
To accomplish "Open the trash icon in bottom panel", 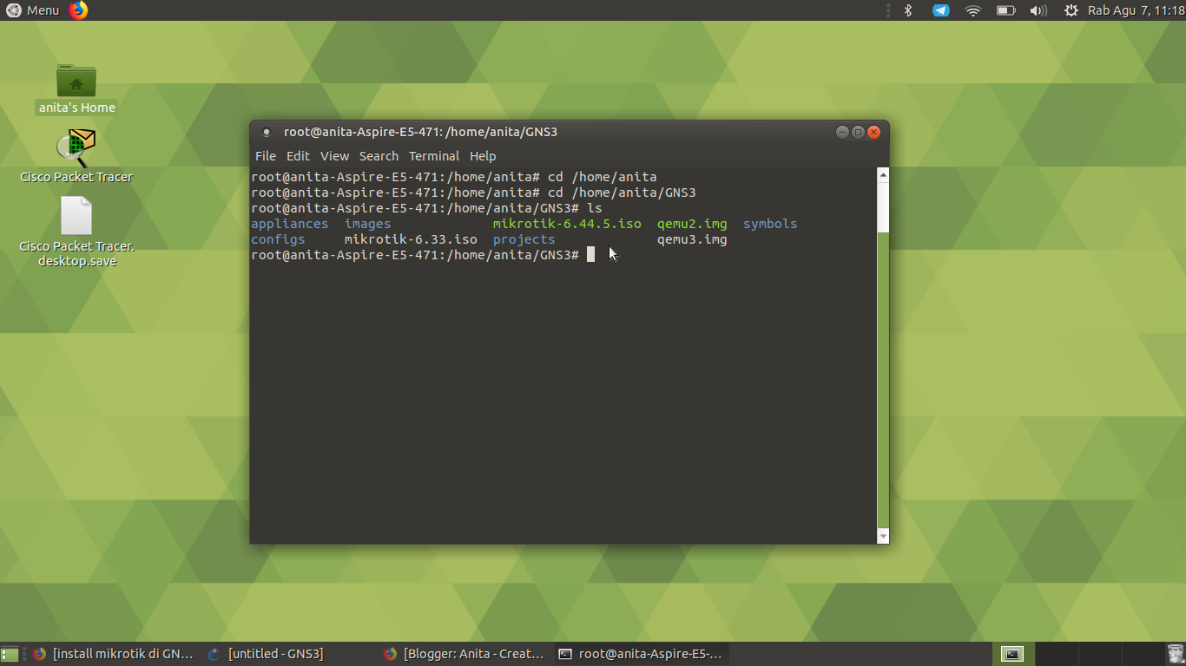I will tap(1176, 654).
